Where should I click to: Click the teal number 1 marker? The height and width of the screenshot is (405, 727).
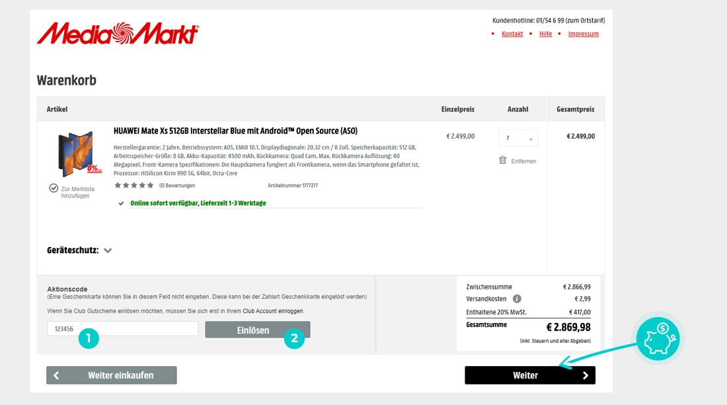(89, 338)
